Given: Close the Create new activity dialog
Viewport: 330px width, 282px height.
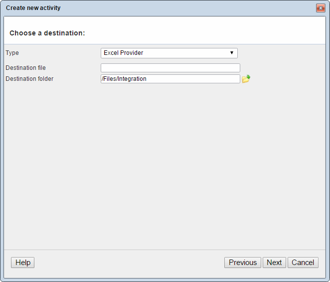Looking at the screenshot, I should tap(321, 8).
